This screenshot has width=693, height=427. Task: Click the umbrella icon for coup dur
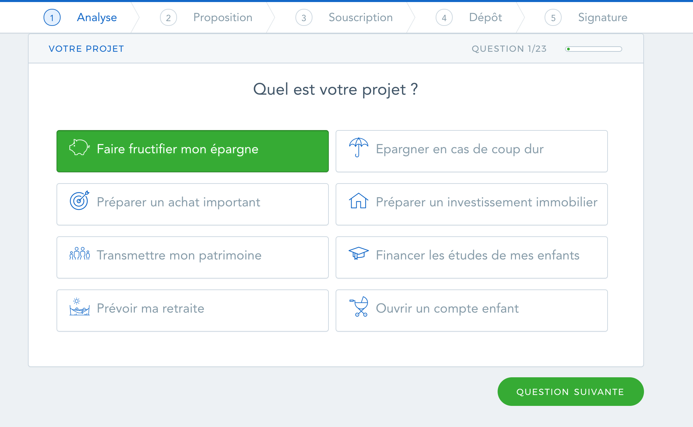click(x=358, y=147)
